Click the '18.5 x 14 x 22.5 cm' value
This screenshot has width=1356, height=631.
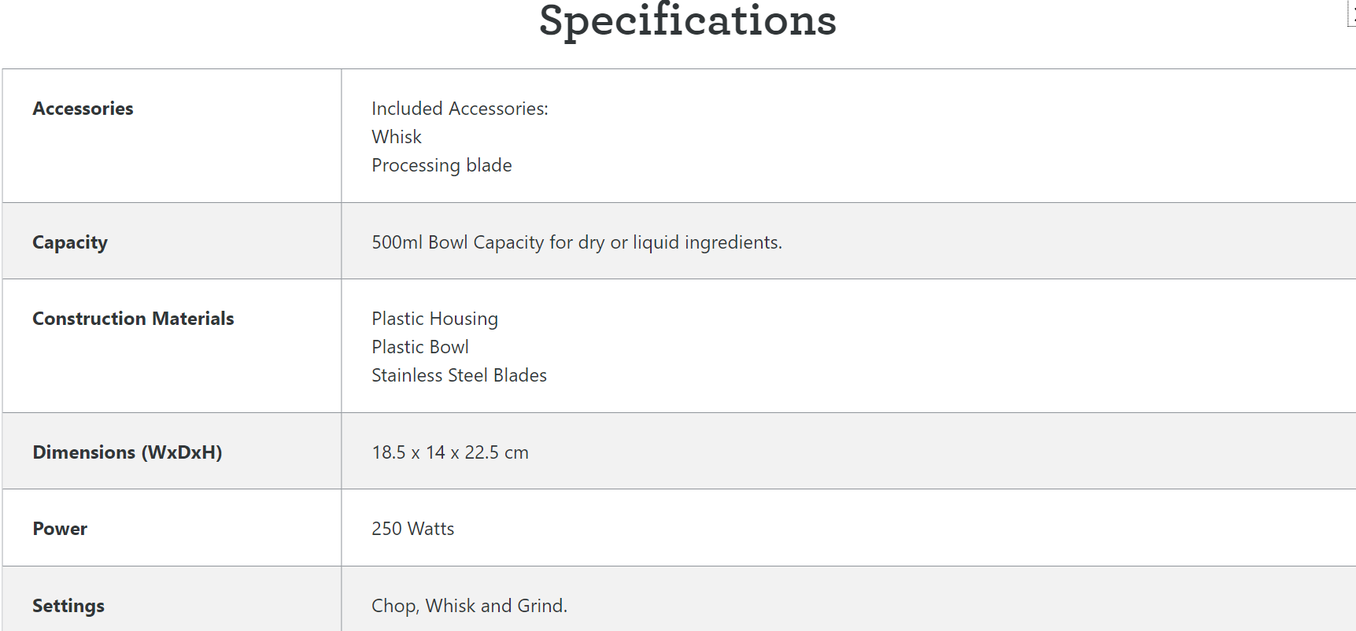click(x=449, y=452)
